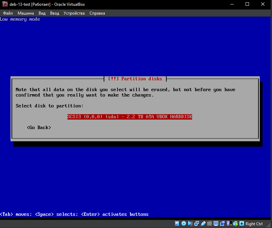Image resolution: width=272 pixels, height=228 pixels.
Task: Open the Вид menu
Action: pos(42,13)
